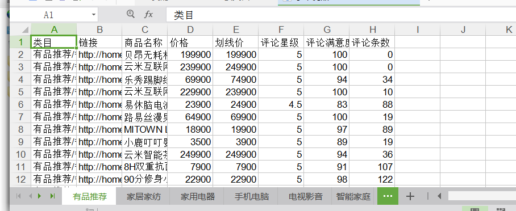Switch to the 有品推荐 sheet tab

(x=90, y=197)
